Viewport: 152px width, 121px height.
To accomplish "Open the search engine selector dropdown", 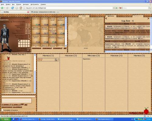I will click(x=121, y=8).
